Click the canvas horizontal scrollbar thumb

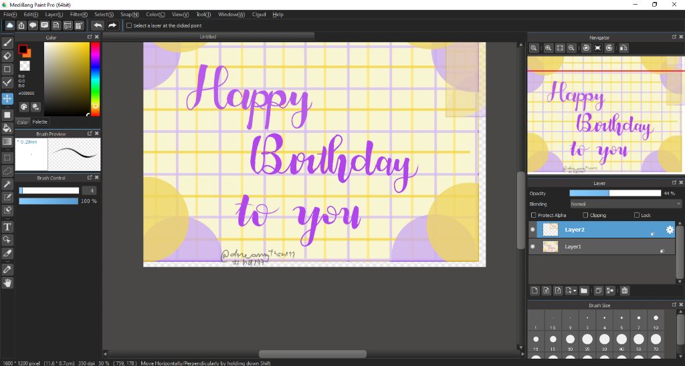click(312, 354)
